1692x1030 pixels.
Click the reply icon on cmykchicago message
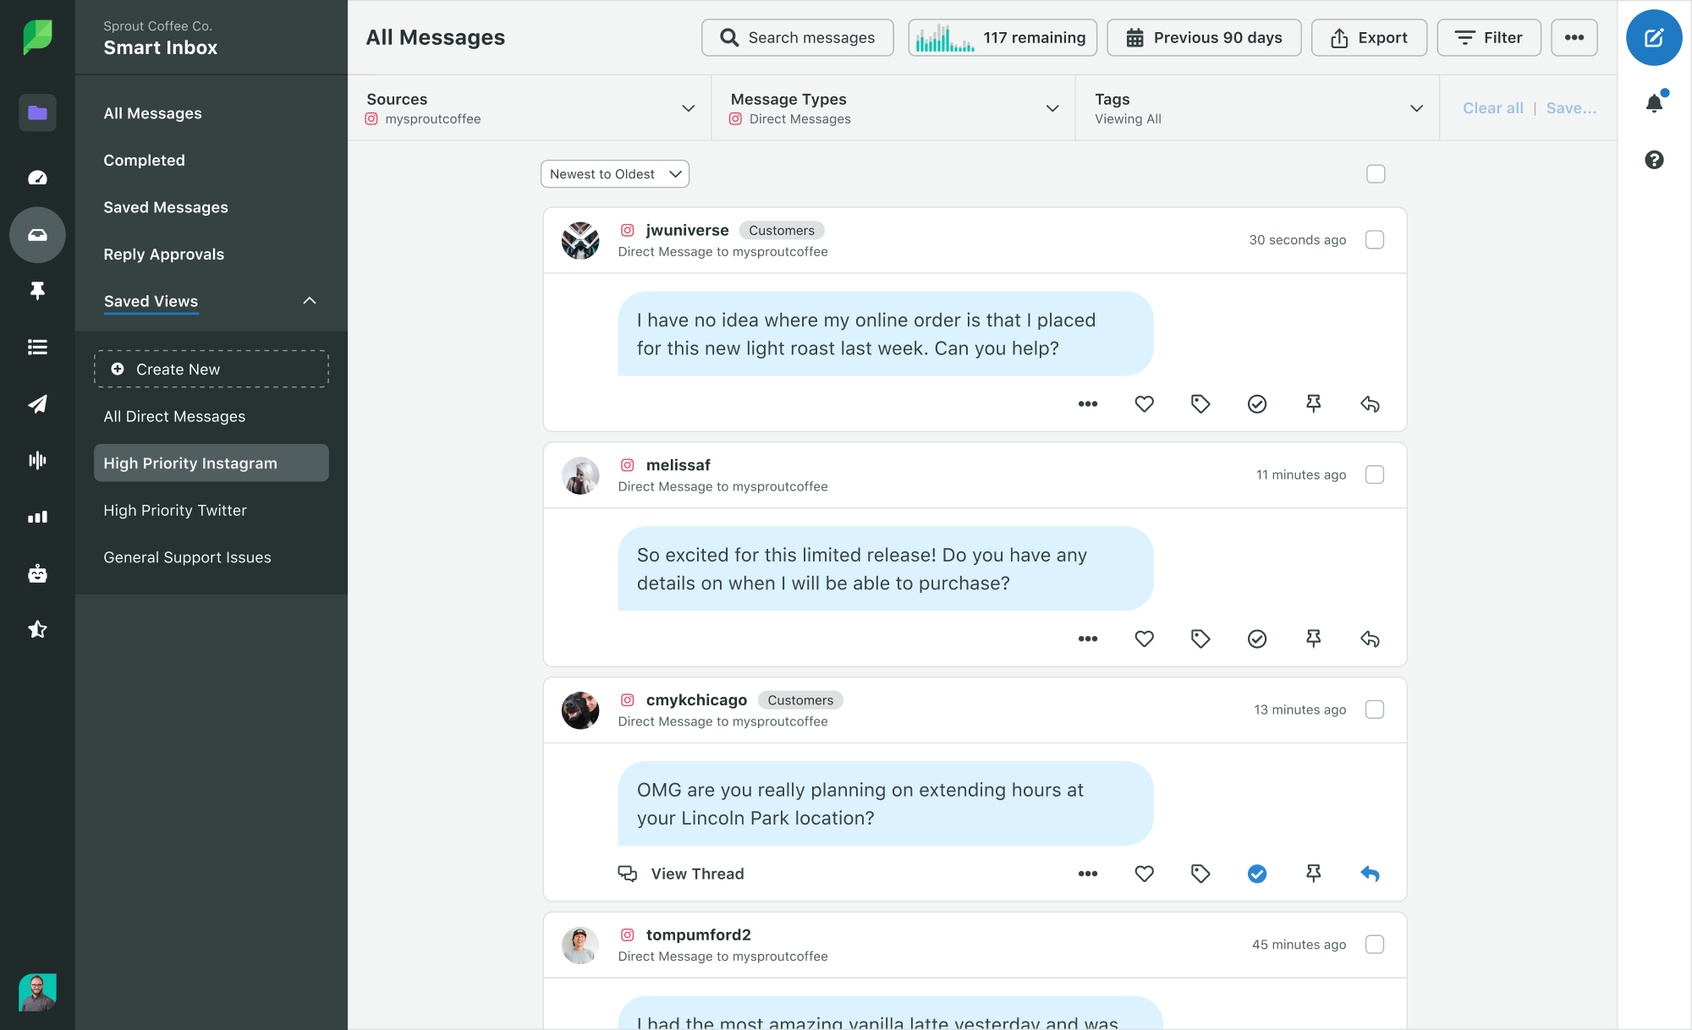[x=1370, y=873]
